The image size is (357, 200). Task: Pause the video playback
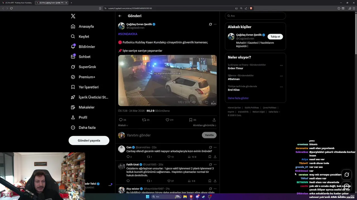(x=122, y=102)
